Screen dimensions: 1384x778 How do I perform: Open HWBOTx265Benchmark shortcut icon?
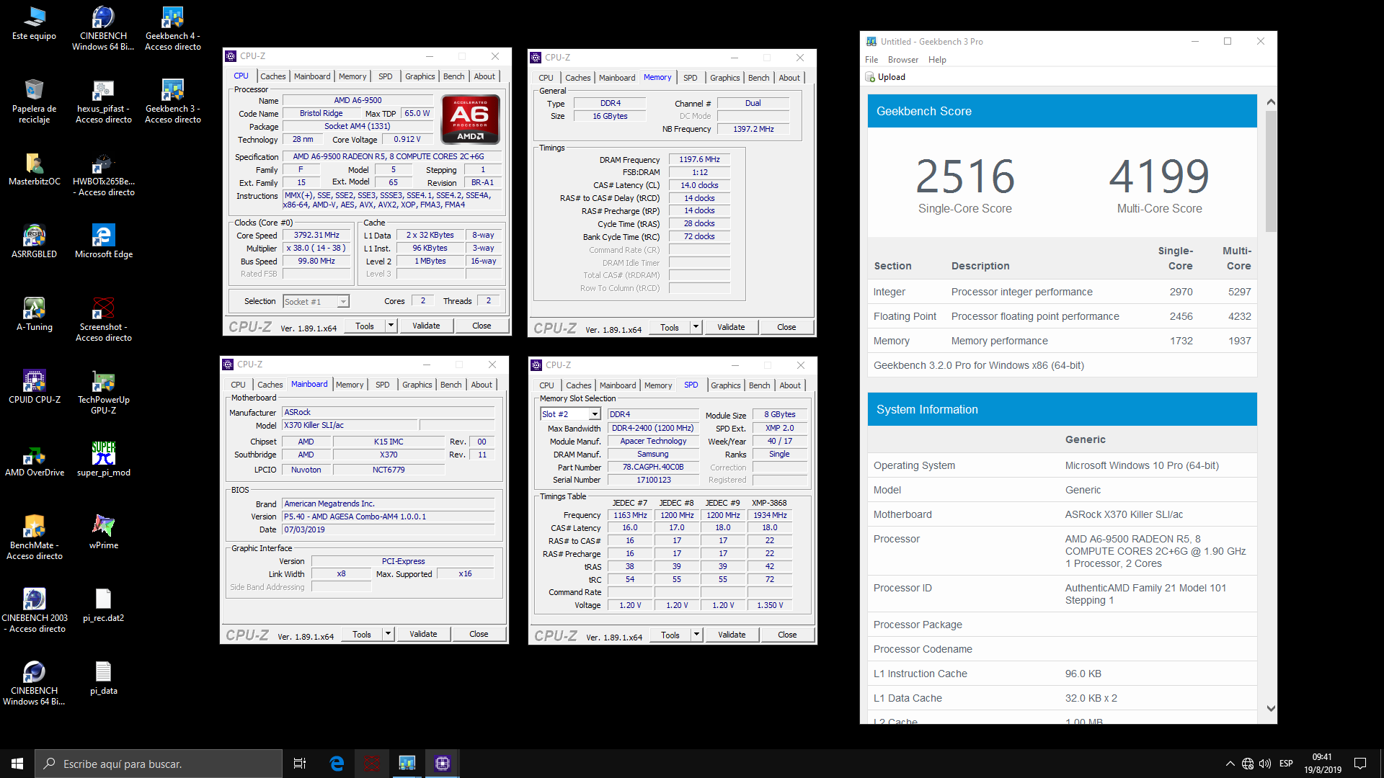point(103,174)
